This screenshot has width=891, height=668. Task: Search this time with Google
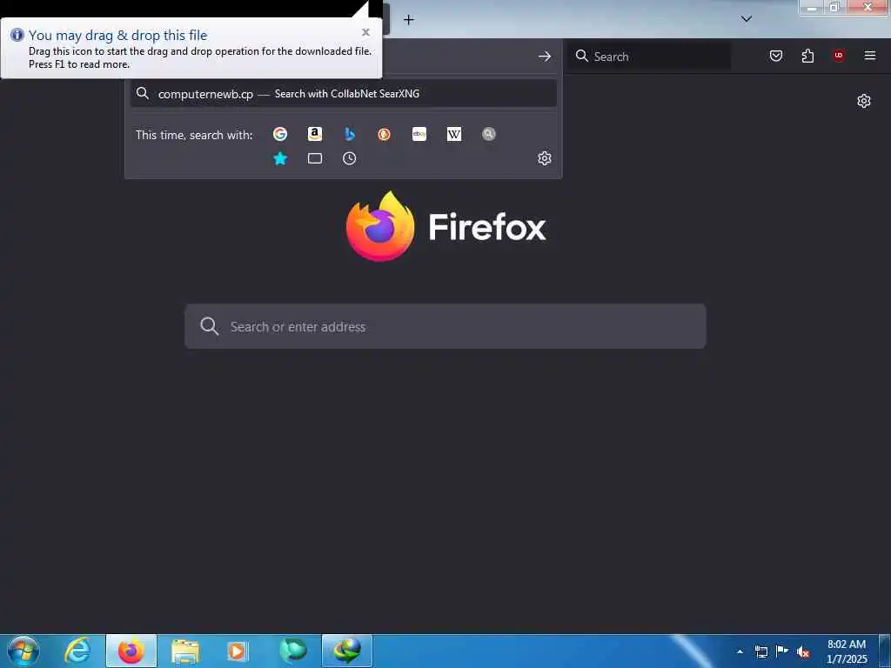[x=279, y=134]
